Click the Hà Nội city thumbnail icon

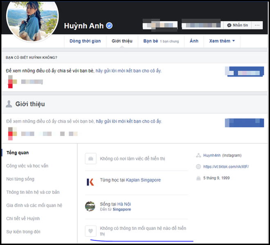(x=90, y=206)
